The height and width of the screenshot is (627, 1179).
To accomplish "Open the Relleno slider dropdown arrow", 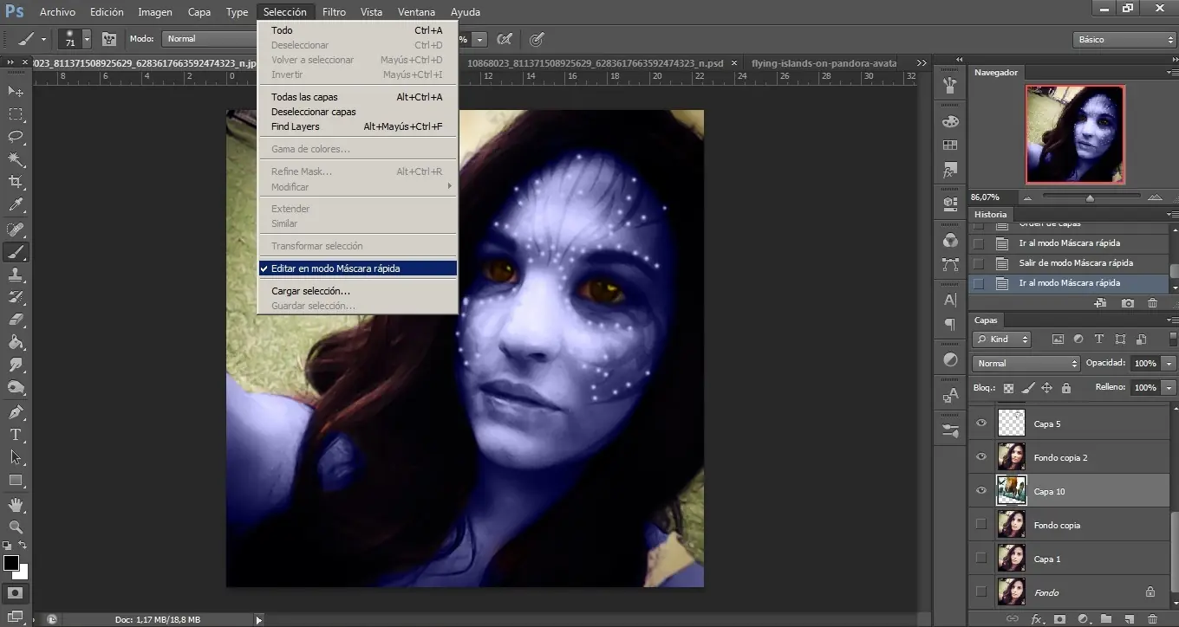I will coord(1169,388).
